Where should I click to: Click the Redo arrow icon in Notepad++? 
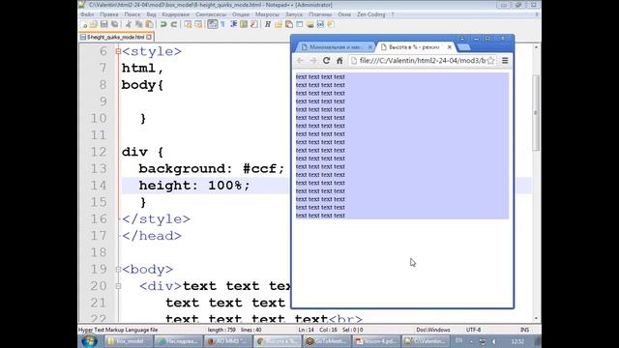(173, 24)
